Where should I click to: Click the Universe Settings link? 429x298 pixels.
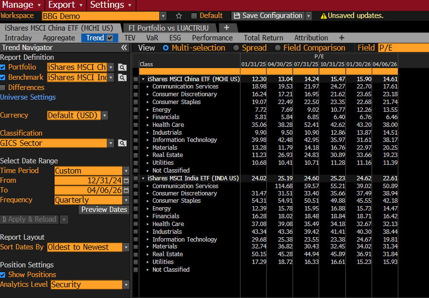(28, 97)
